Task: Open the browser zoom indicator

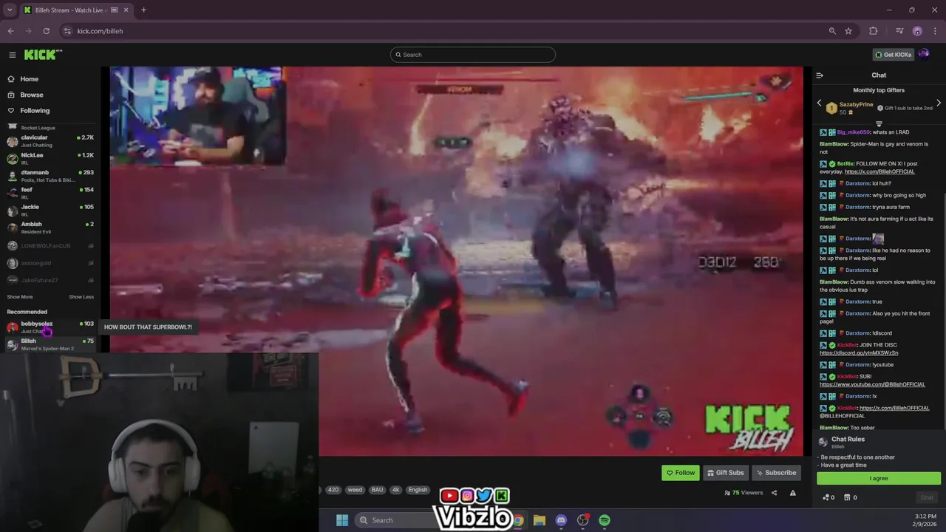Action: [x=832, y=31]
